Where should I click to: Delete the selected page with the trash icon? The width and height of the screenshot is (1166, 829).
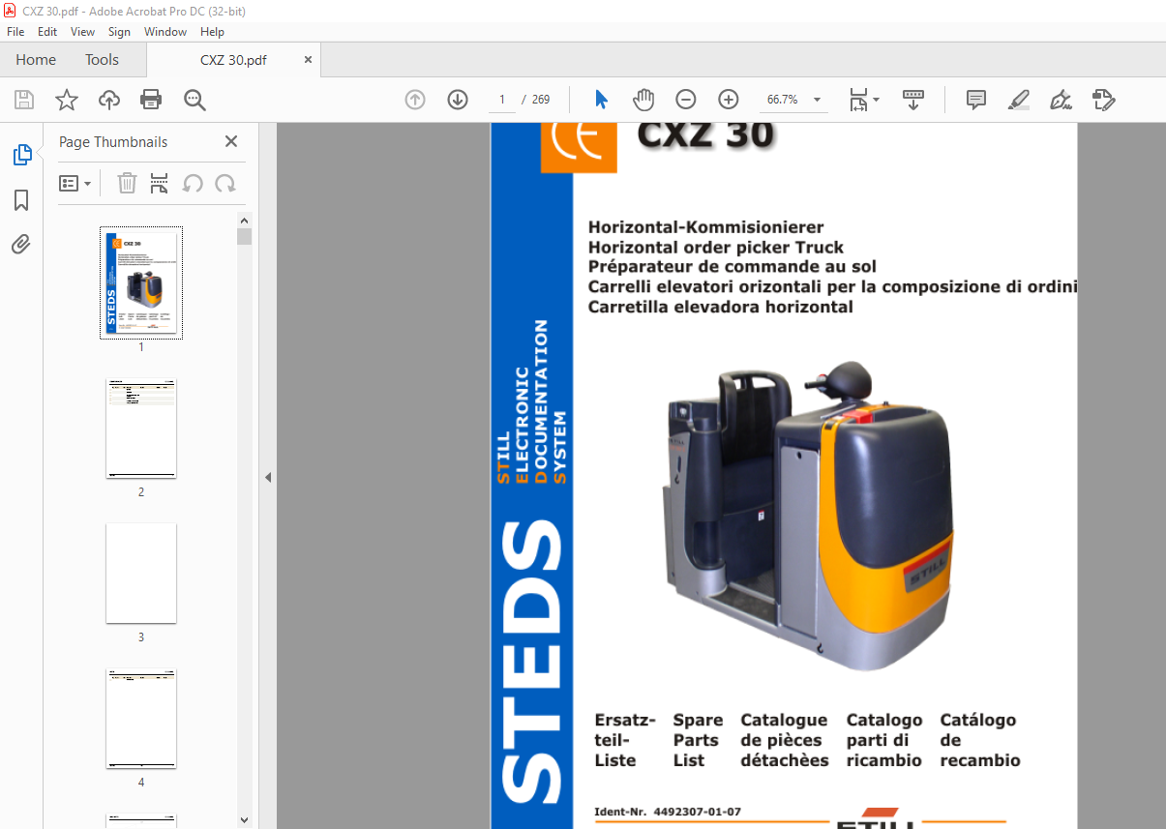point(127,183)
